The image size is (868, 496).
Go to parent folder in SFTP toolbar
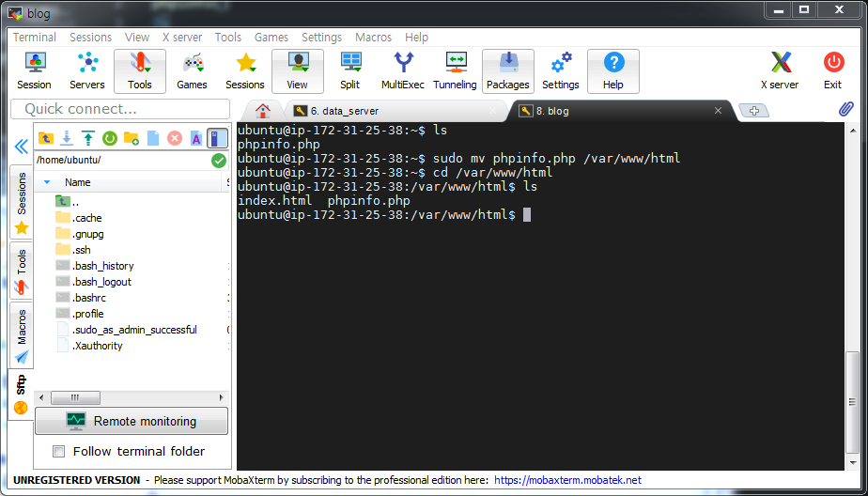[x=45, y=138]
